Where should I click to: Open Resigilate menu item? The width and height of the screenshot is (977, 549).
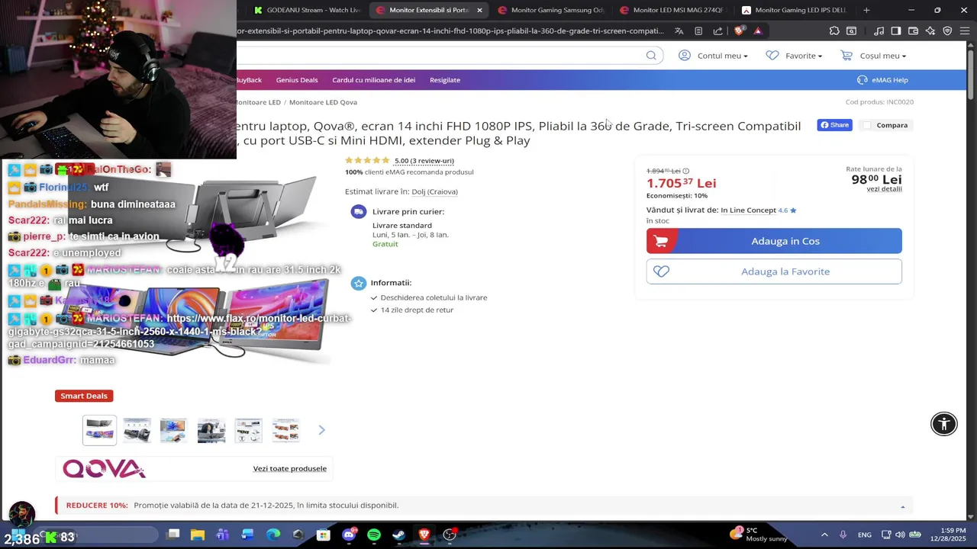tap(445, 80)
